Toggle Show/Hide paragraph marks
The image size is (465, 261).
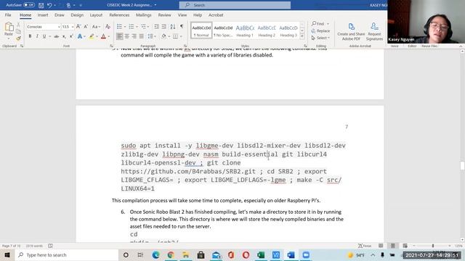click(182, 27)
